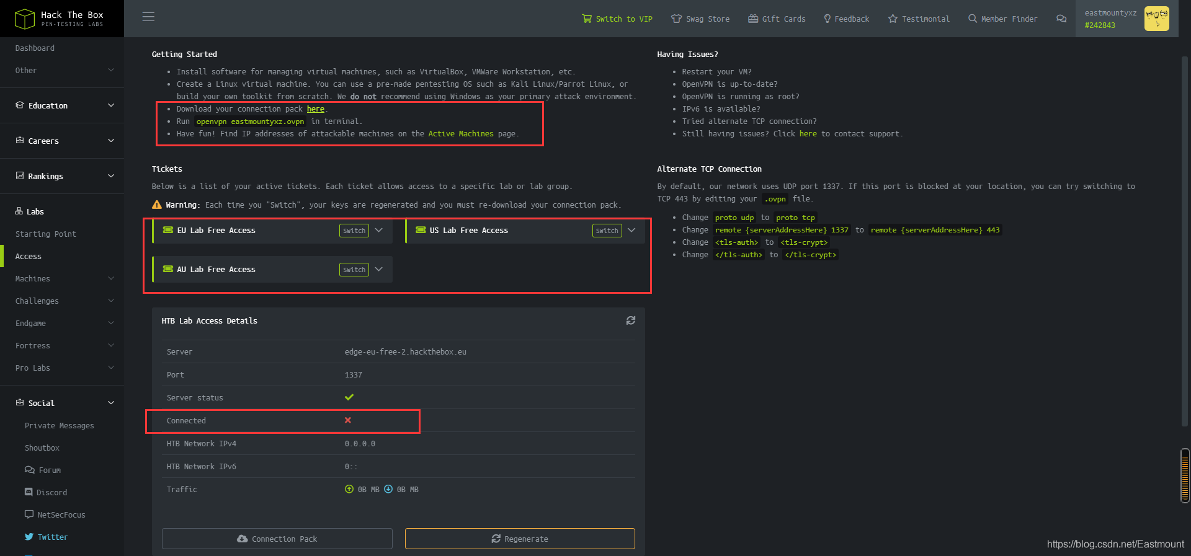Screen dimensions: 1191x556
Task: Open NetSecFocus link
Action: [x=55, y=515]
